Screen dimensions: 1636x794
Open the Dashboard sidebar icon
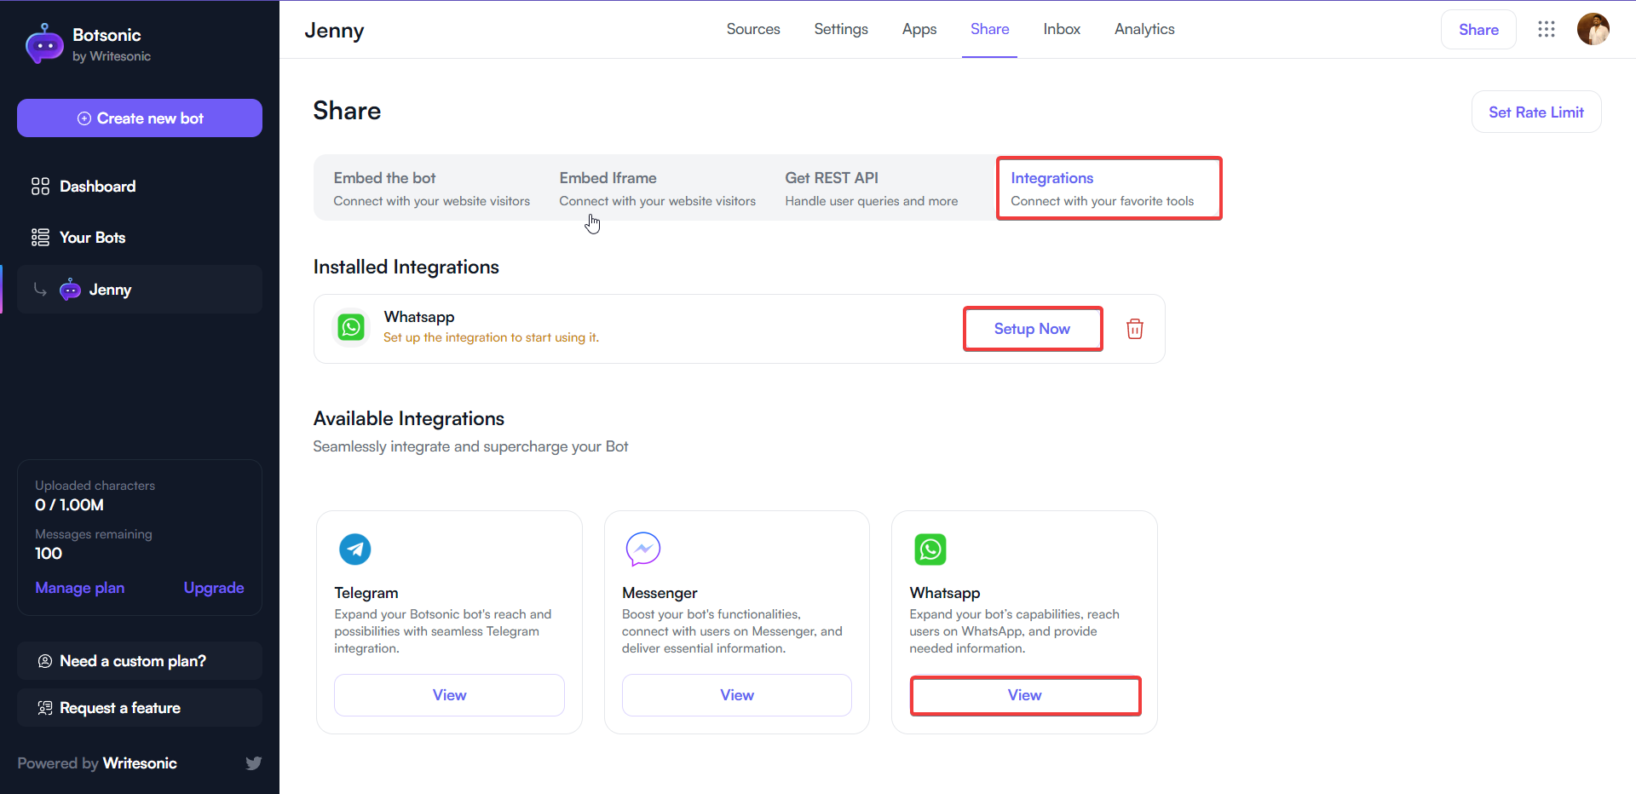[x=40, y=186]
